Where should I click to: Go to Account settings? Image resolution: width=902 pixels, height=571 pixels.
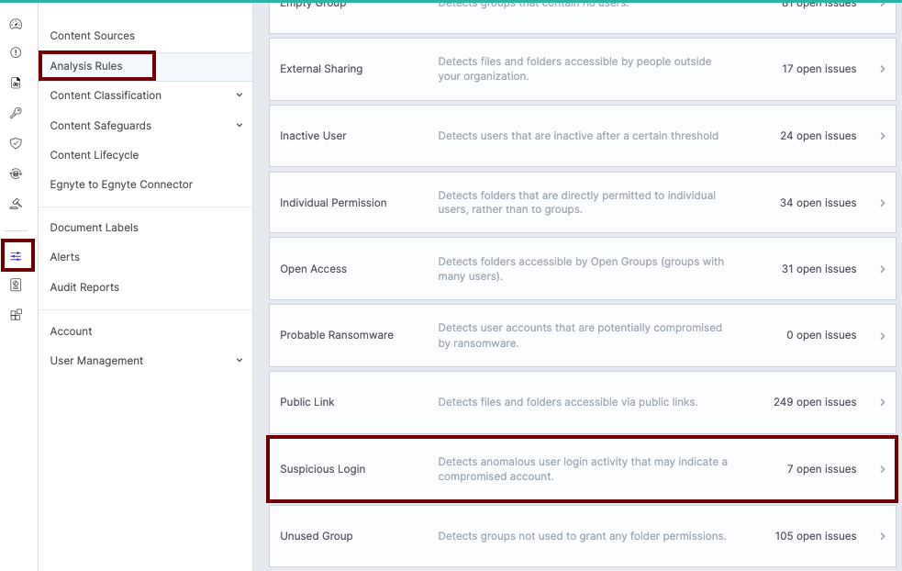pyautogui.click(x=72, y=331)
